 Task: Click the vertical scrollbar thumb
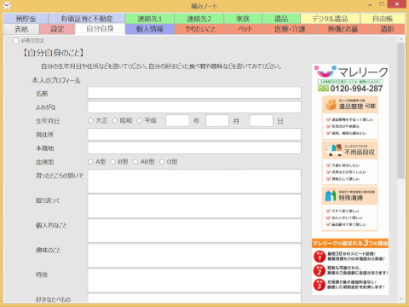tap(401, 111)
